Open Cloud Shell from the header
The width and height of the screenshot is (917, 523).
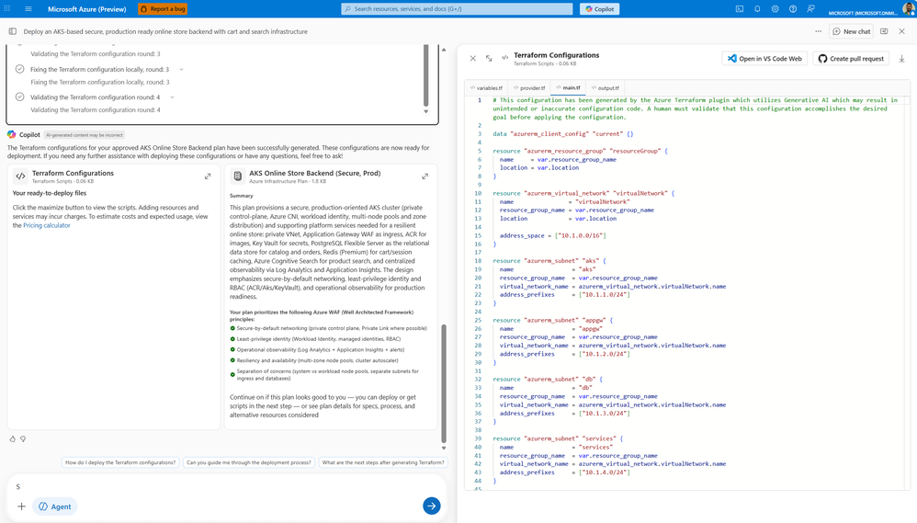(x=740, y=9)
